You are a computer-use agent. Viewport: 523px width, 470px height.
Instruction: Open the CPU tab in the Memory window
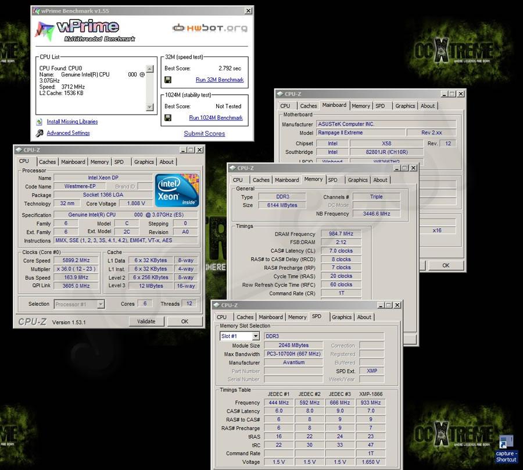pos(238,180)
